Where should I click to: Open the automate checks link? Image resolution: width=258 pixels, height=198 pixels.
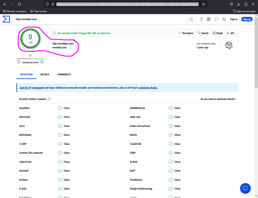[x=148, y=88]
